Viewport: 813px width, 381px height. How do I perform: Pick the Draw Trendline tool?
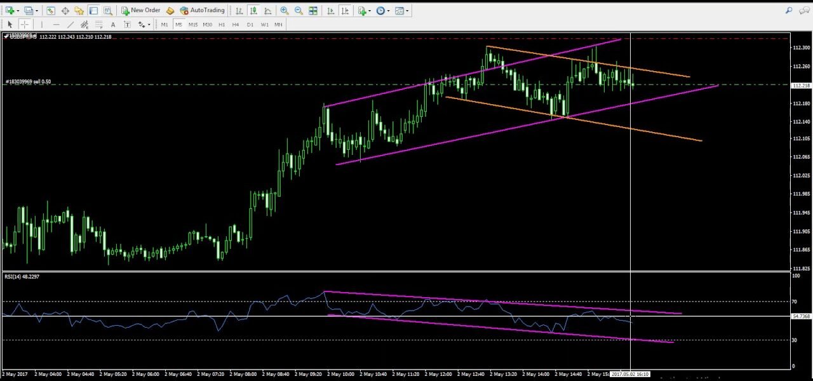pos(70,25)
